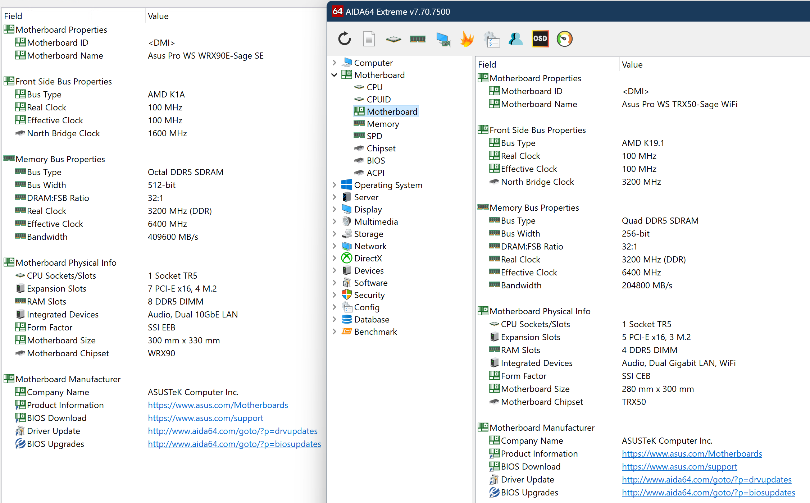The width and height of the screenshot is (810, 503).
Task: Select the Chipset tree item
Action: coord(381,148)
